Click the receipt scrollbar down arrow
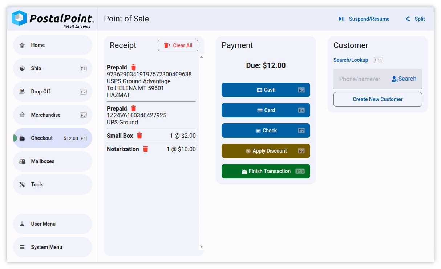Screen dimensions: 441x269 tap(201, 246)
